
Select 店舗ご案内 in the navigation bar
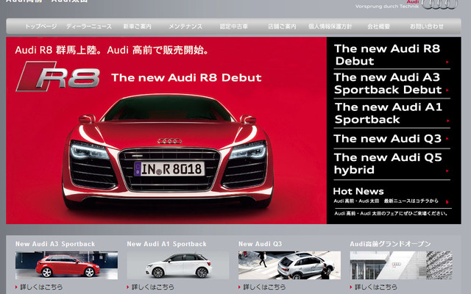[282, 26]
